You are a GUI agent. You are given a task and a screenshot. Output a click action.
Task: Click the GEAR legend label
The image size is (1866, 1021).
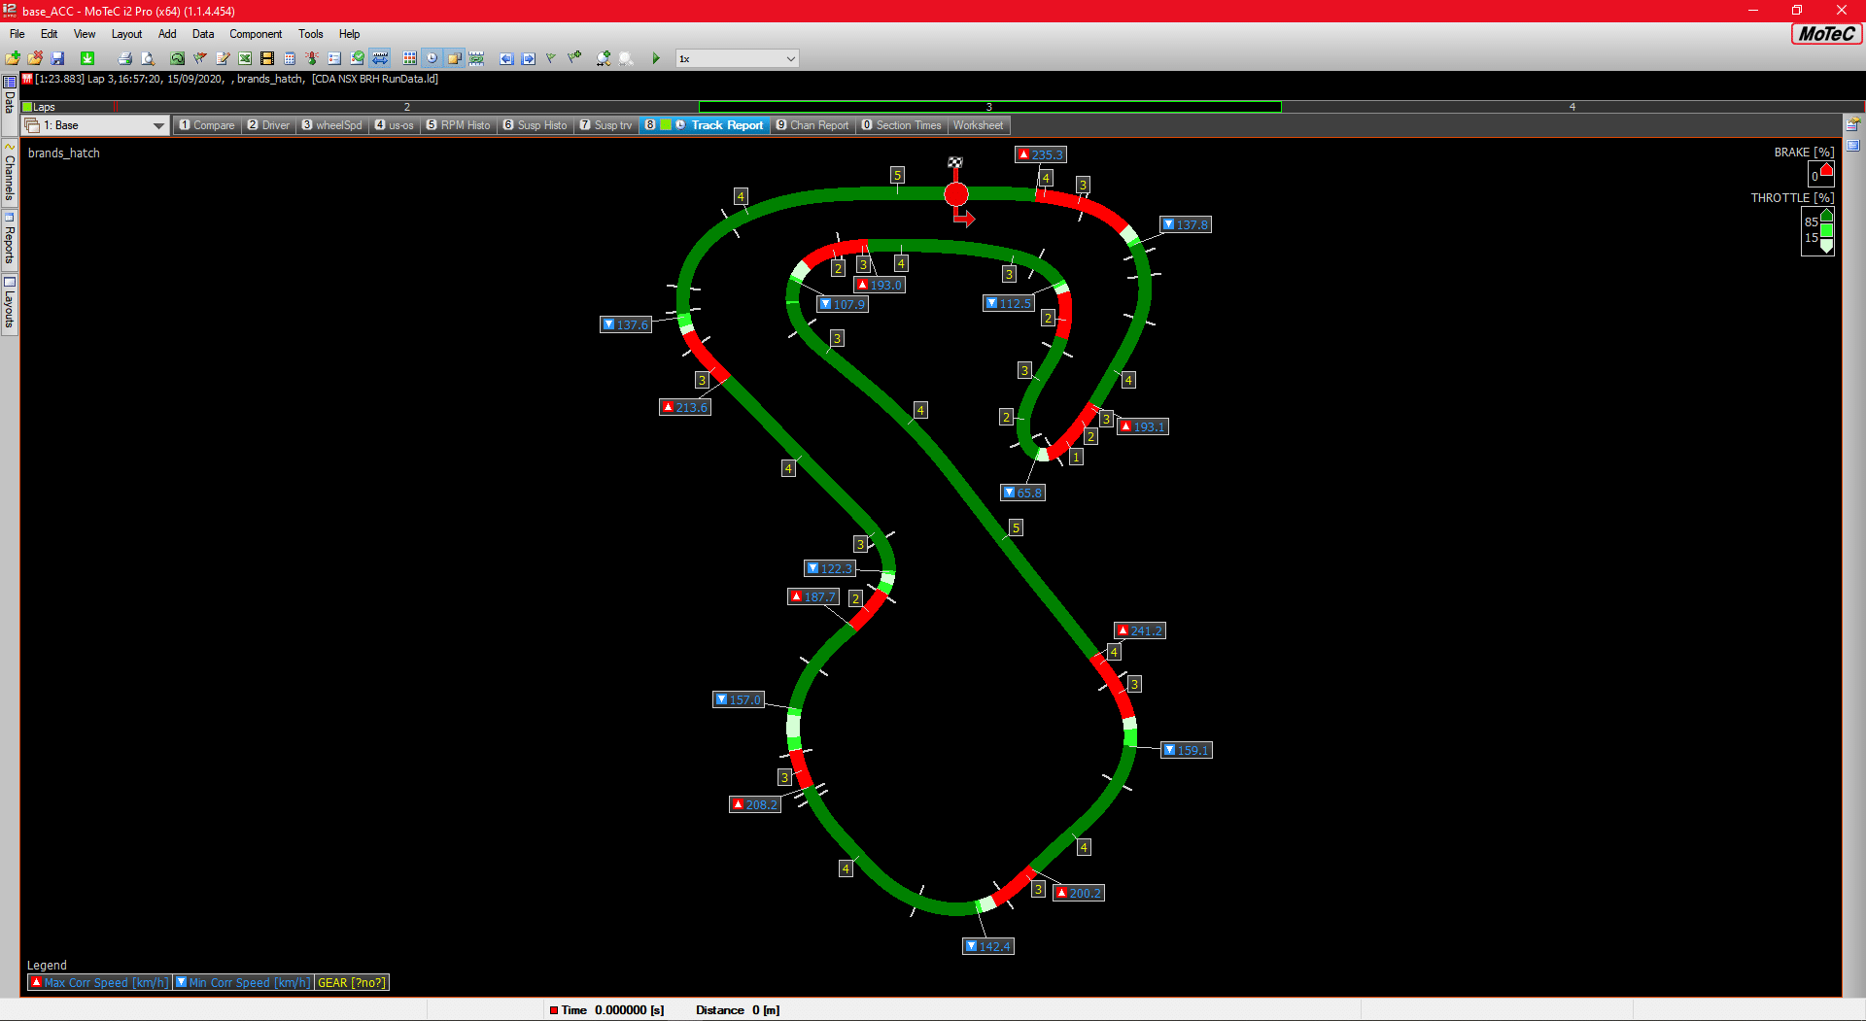click(x=351, y=983)
